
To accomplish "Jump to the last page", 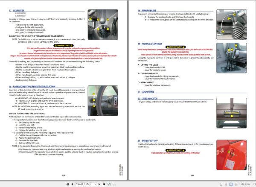I will point(104,184).
